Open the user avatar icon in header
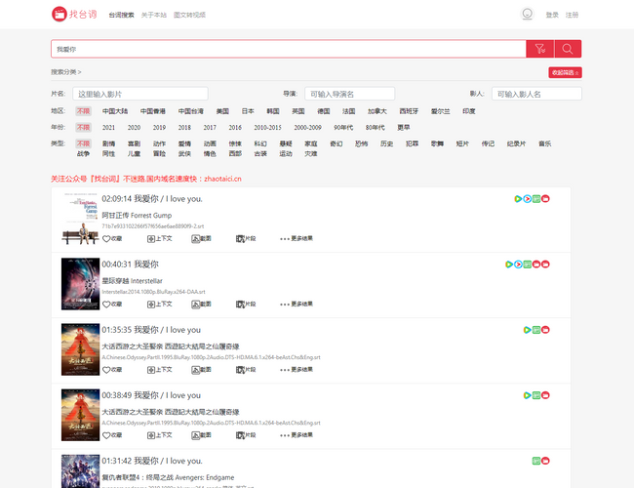The width and height of the screenshot is (634, 488). point(528,15)
